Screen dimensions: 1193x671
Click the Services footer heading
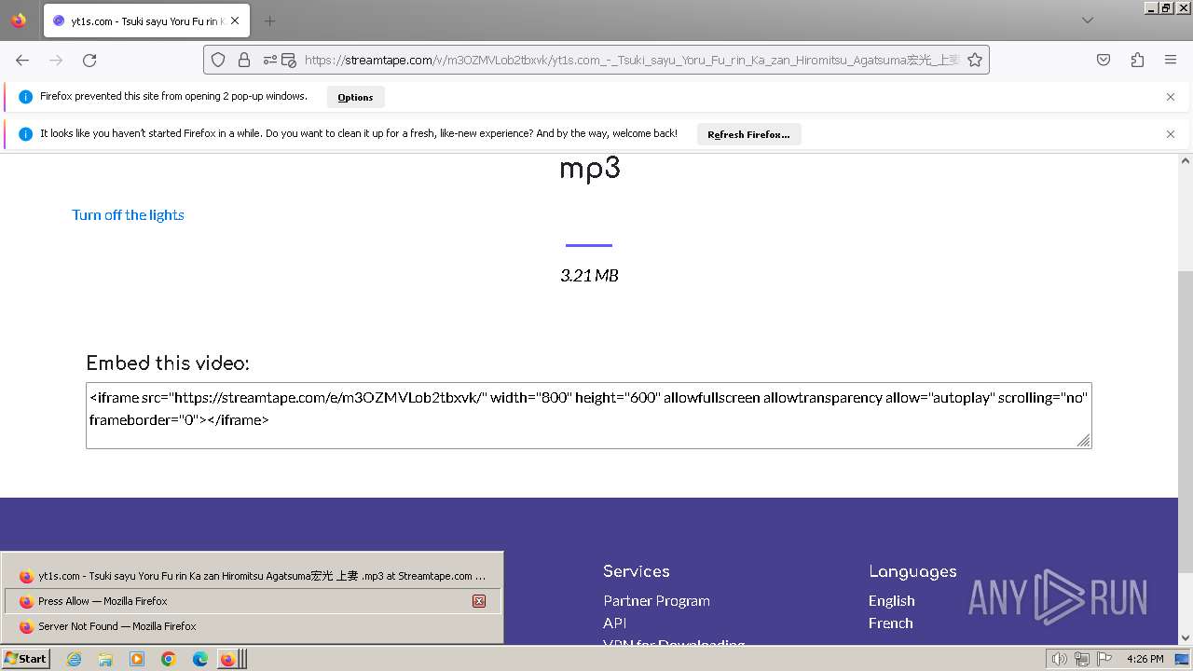(x=637, y=571)
